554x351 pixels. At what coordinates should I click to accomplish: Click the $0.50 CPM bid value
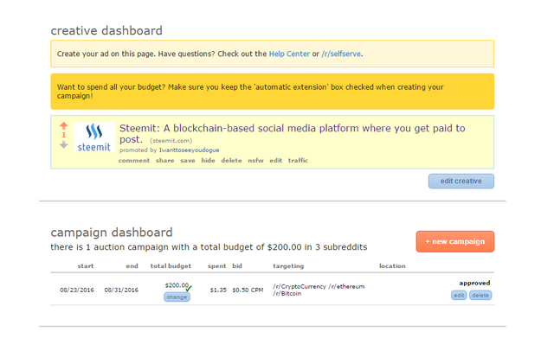(x=248, y=290)
